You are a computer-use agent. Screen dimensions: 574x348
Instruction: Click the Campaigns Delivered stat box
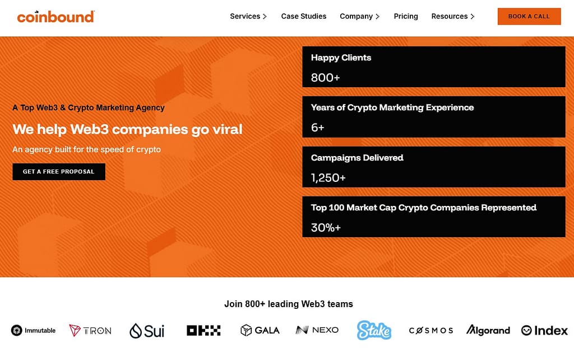(x=433, y=166)
